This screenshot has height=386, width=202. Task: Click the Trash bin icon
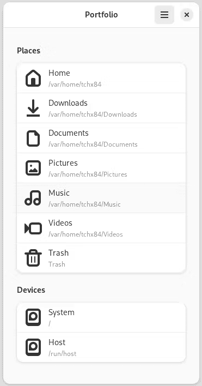33,258
